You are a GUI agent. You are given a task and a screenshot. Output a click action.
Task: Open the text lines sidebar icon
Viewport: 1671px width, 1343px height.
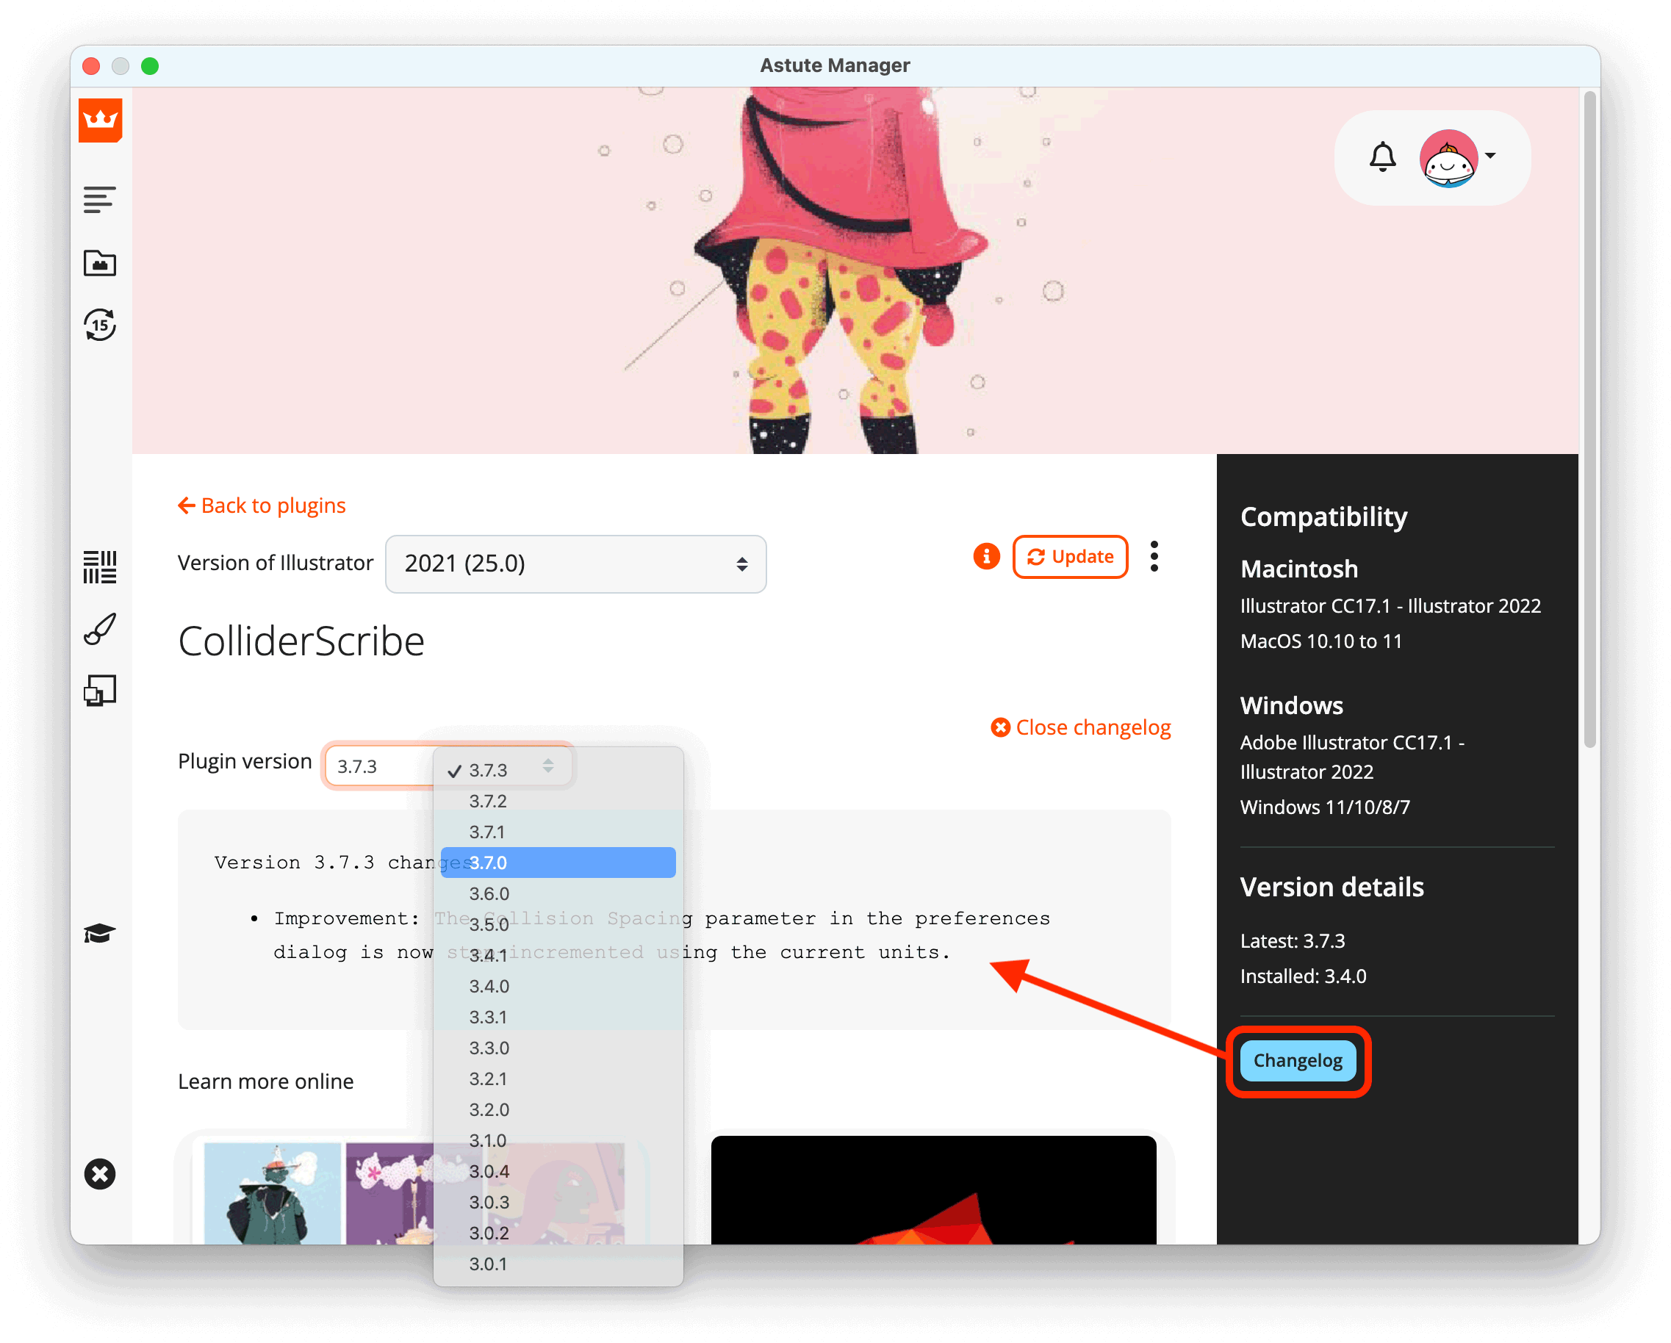[x=99, y=199]
